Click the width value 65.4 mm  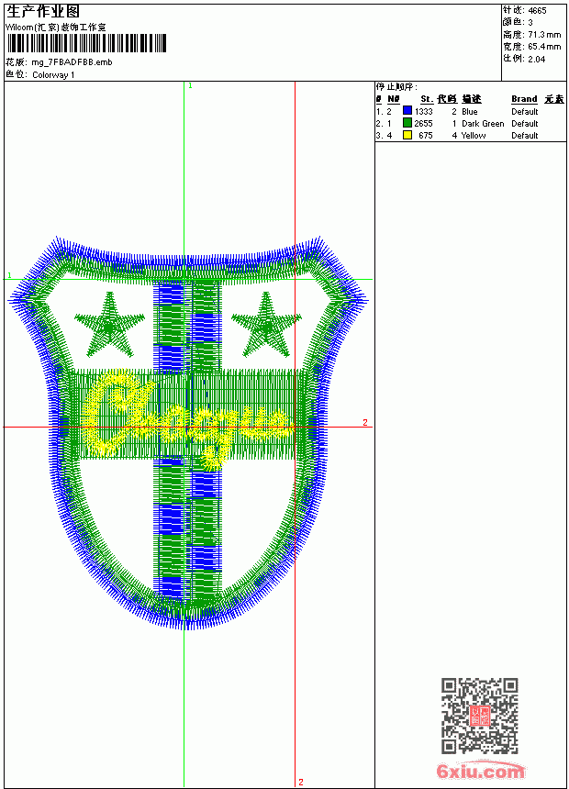pos(544,46)
